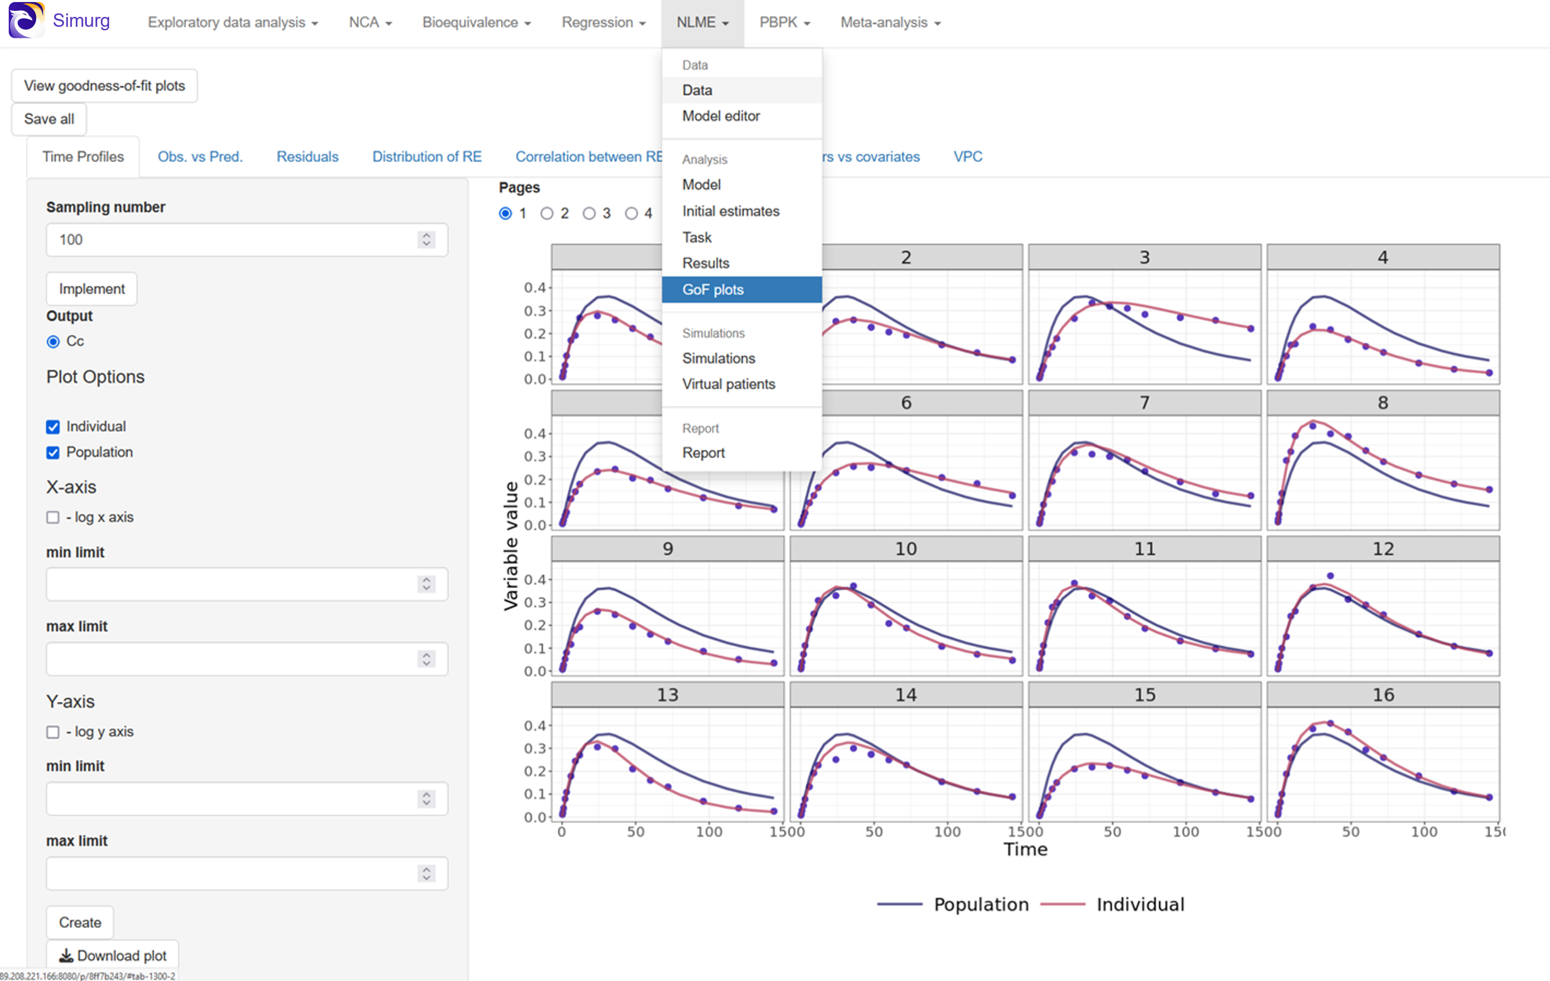The image size is (1550, 981).
Task: Open Model editor from NLME menu
Action: pyautogui.click(x=742, y=116)
